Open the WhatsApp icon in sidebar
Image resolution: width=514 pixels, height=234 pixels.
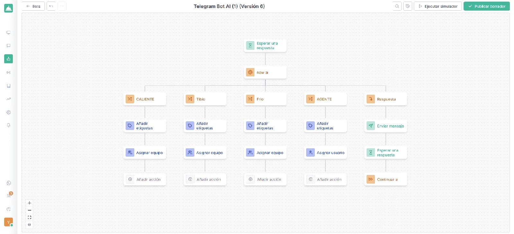pyautogui.click(x=9, y=183)
